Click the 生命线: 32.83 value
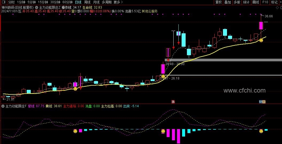 point(92,7)
